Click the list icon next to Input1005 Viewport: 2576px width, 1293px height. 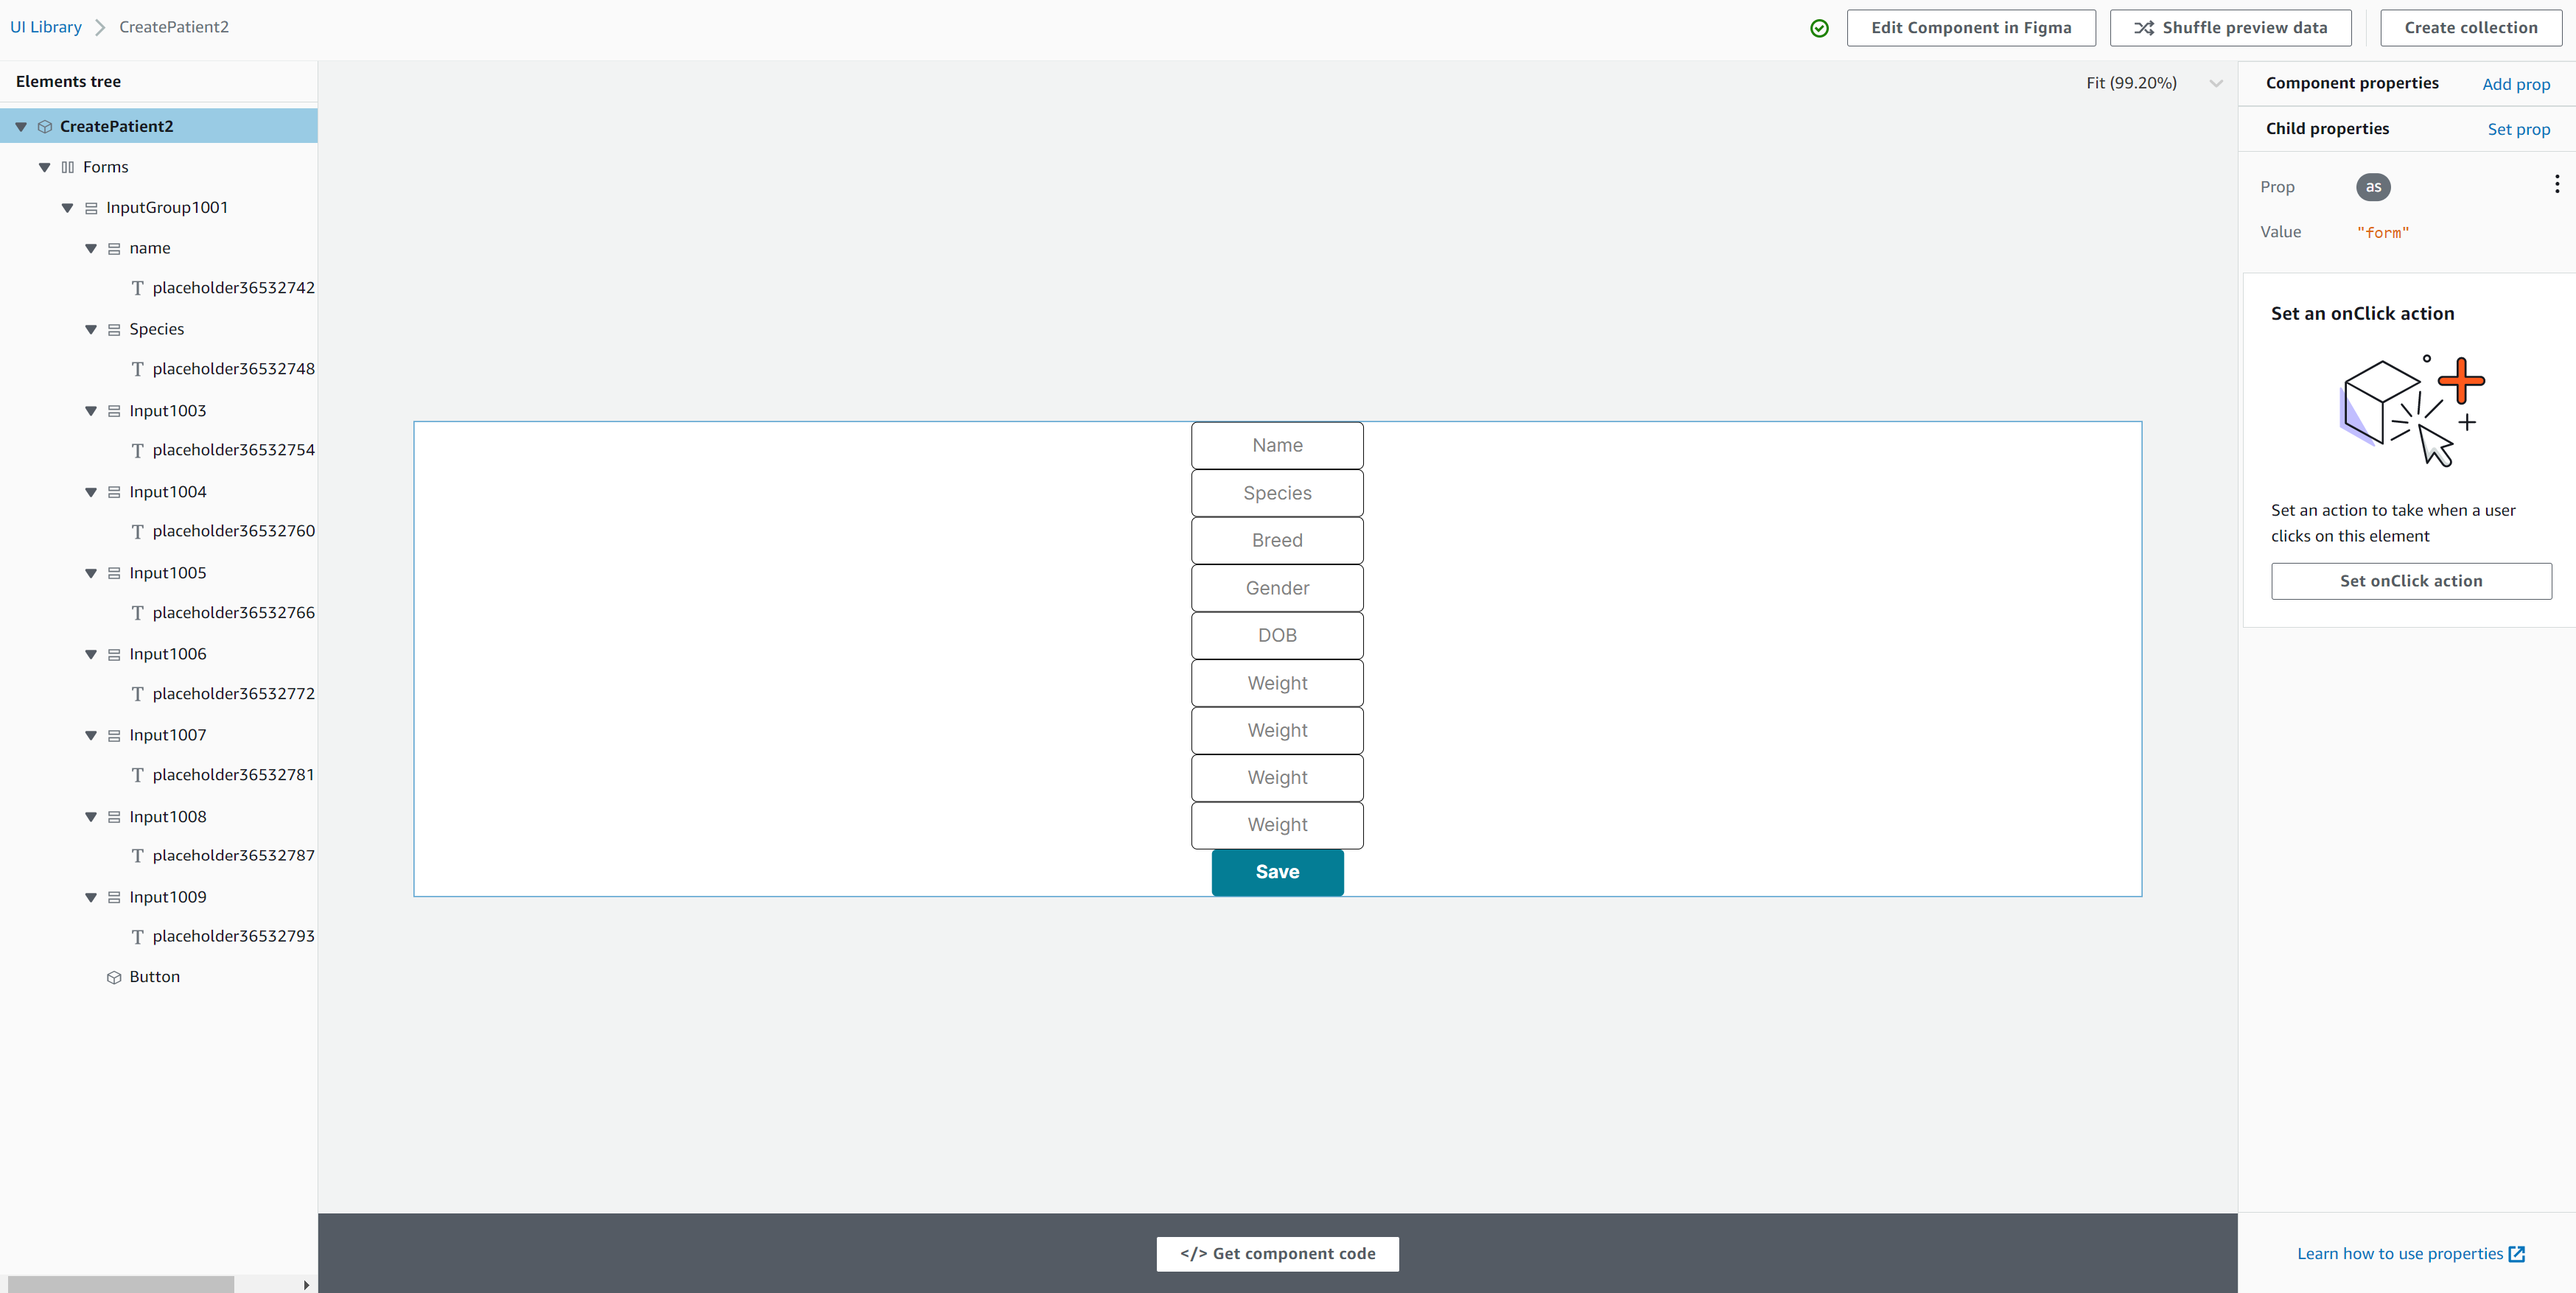tap(113, 573)
